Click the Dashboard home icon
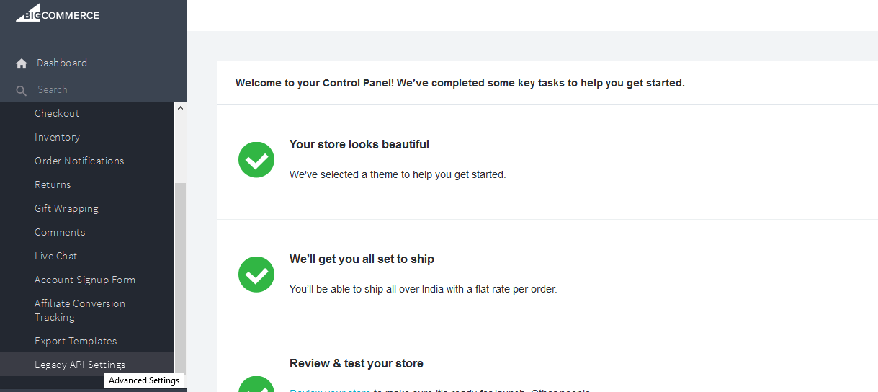The width and height of the screenshot is (878, 392). (22, 63)
